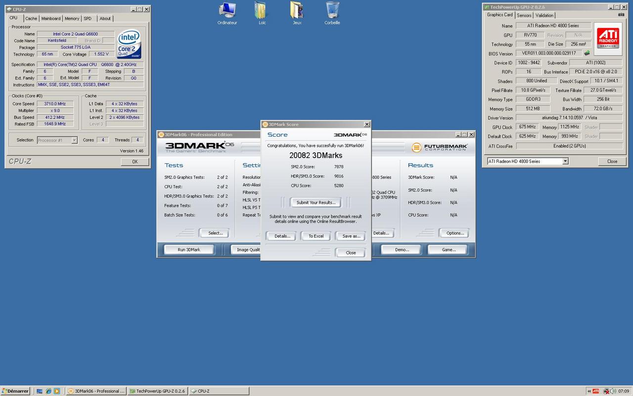Open the Jeux folder on the desktop
This screenshot has height=396, width=633.
297,13
